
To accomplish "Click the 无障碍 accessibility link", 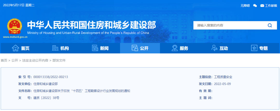I will 245,5.
